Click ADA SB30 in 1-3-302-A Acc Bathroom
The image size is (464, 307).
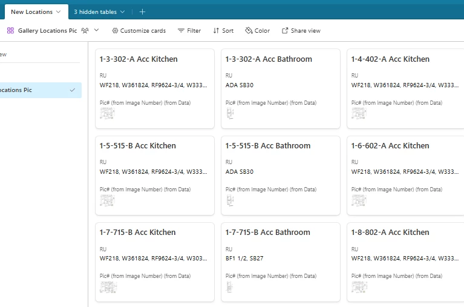pyautogui.click(x=240, y=85)
